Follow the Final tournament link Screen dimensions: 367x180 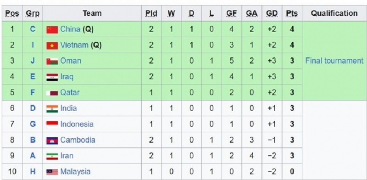pyautogui.click(x=334, y=61)
